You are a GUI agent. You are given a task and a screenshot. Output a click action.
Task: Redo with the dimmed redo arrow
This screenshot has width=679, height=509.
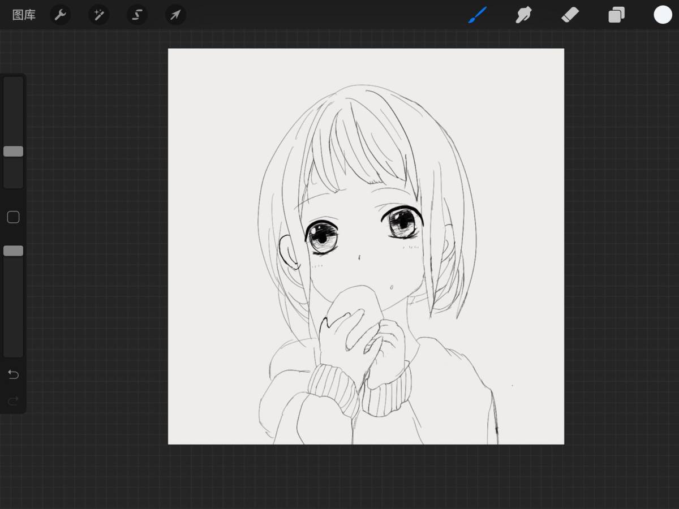pyautogui.click(x=13, y=401)
